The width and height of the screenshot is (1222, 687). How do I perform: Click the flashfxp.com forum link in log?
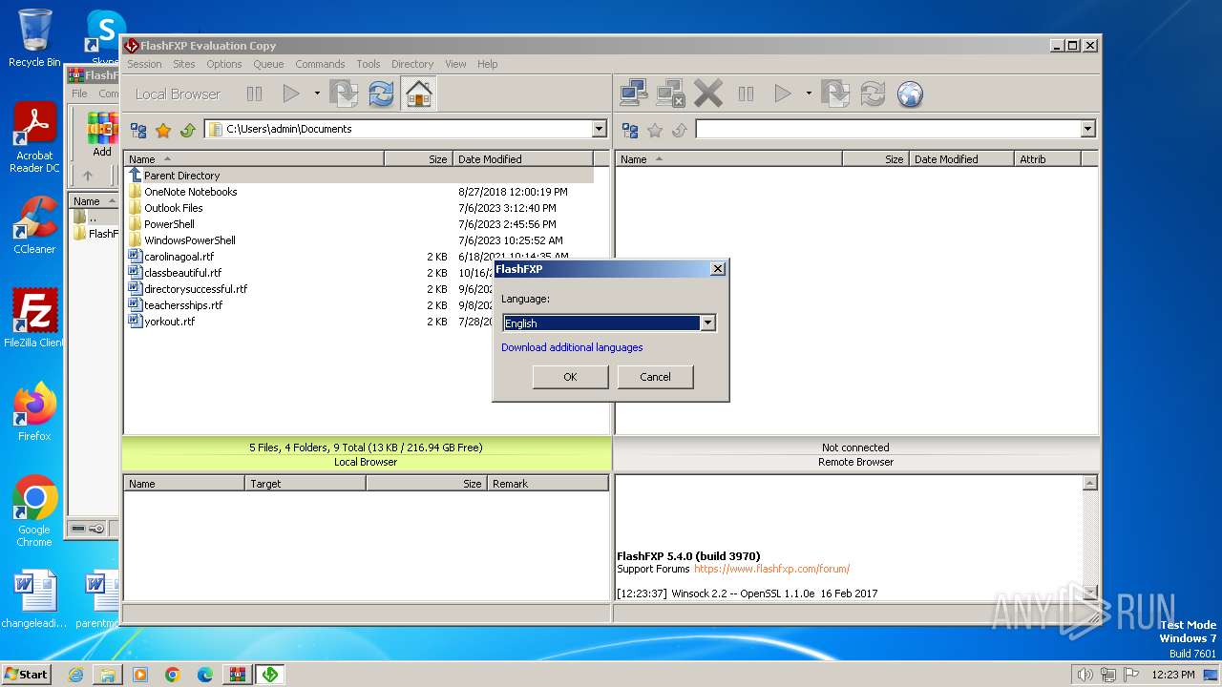tap(771, 569)
